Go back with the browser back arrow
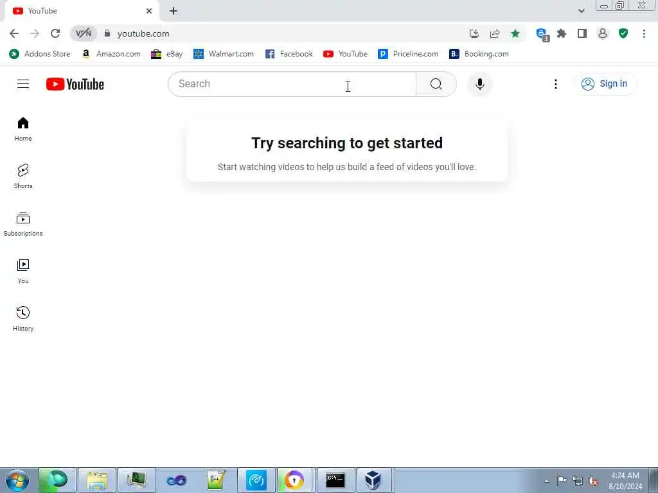This screenshot has height=493, width=658. coord(14,33)
